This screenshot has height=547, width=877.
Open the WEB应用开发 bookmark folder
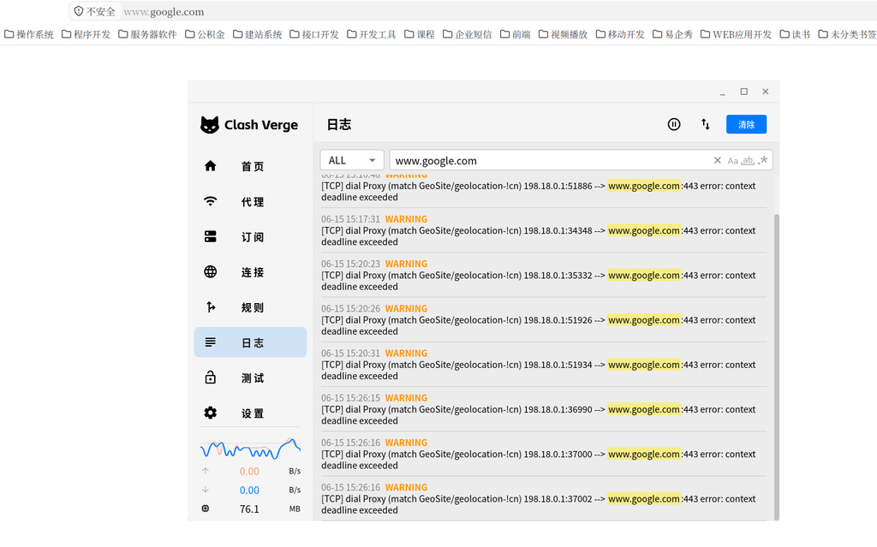(736, 35)
